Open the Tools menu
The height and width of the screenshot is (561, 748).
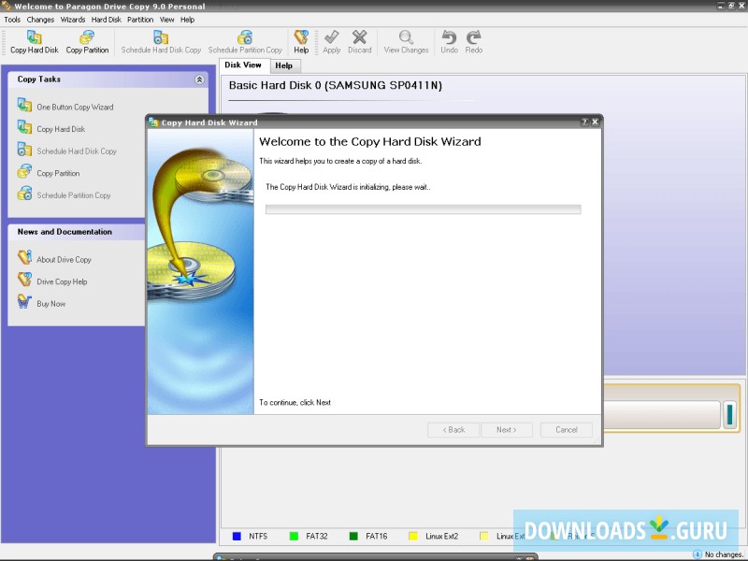pos(12,19)
